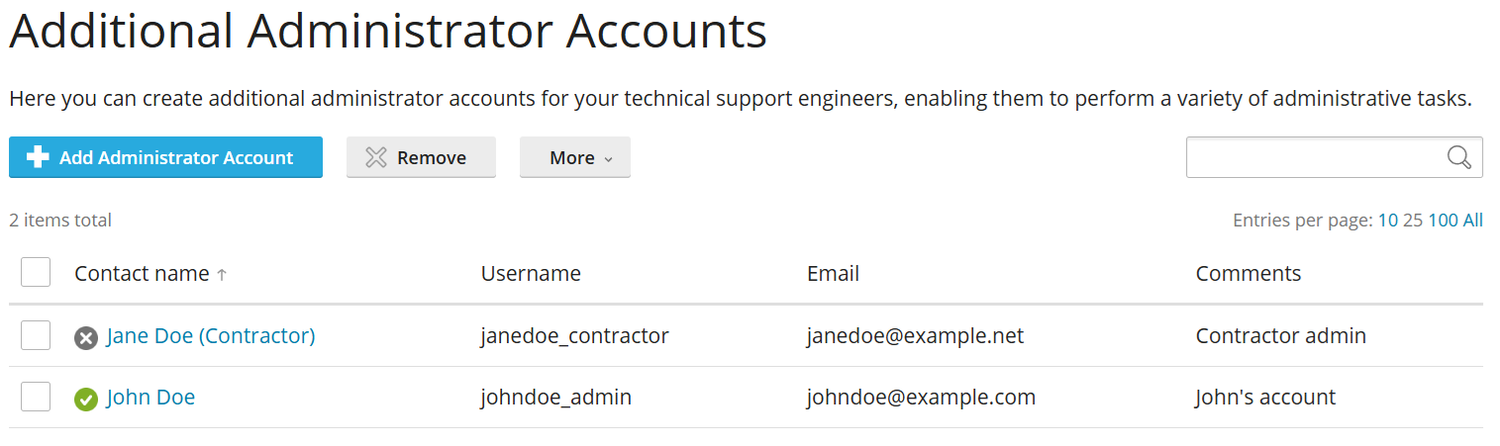1500x446 pixels.
Task: Check the box for John Doe row
Action: coord(36,397)
